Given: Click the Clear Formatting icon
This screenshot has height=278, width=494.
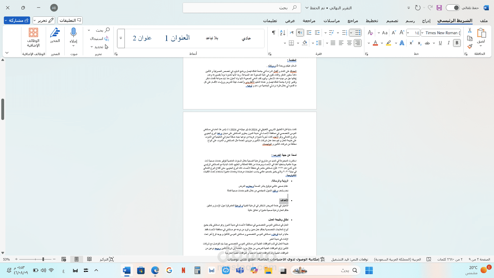Looking at the screenshot, I should tap(370, 33).
